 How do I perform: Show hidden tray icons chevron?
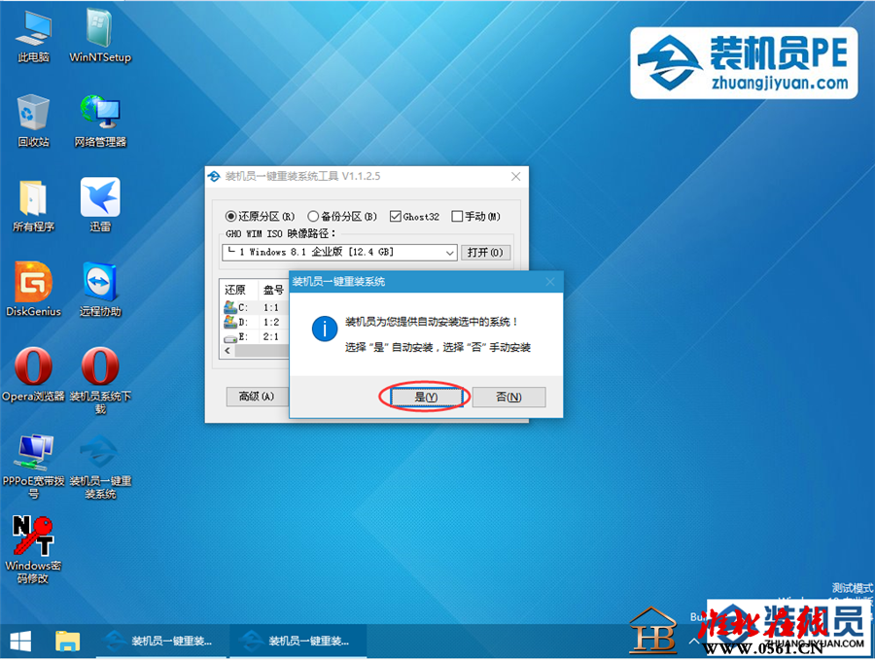click(x=693, y=641)
